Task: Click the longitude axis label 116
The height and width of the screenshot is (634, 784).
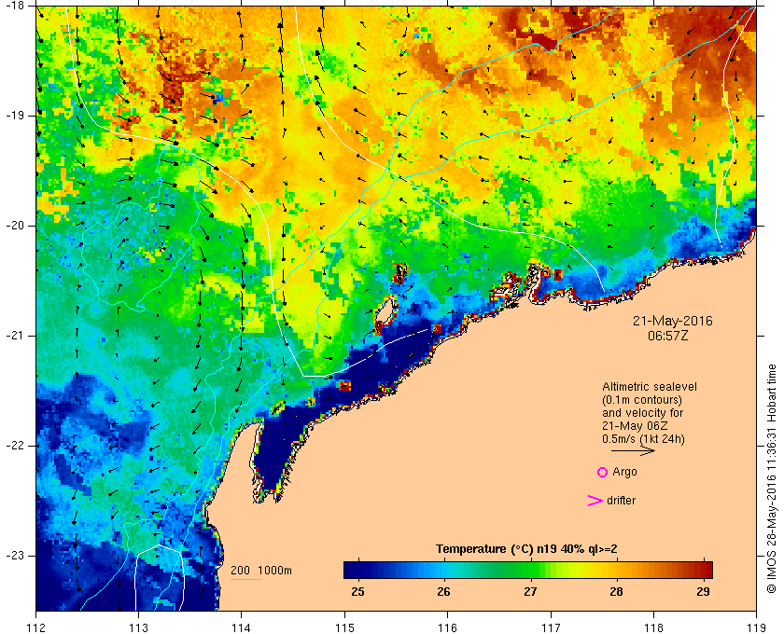Action: click(447, 627)
